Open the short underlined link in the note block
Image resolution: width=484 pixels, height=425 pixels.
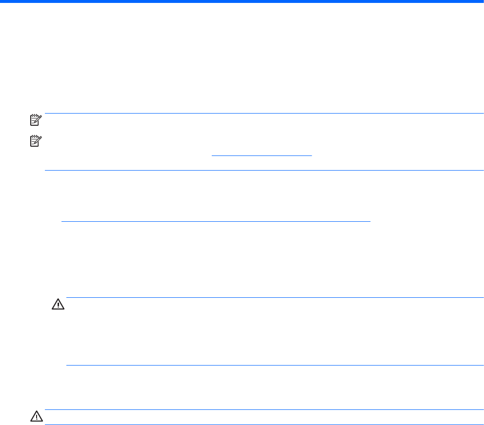pos(262,155)
